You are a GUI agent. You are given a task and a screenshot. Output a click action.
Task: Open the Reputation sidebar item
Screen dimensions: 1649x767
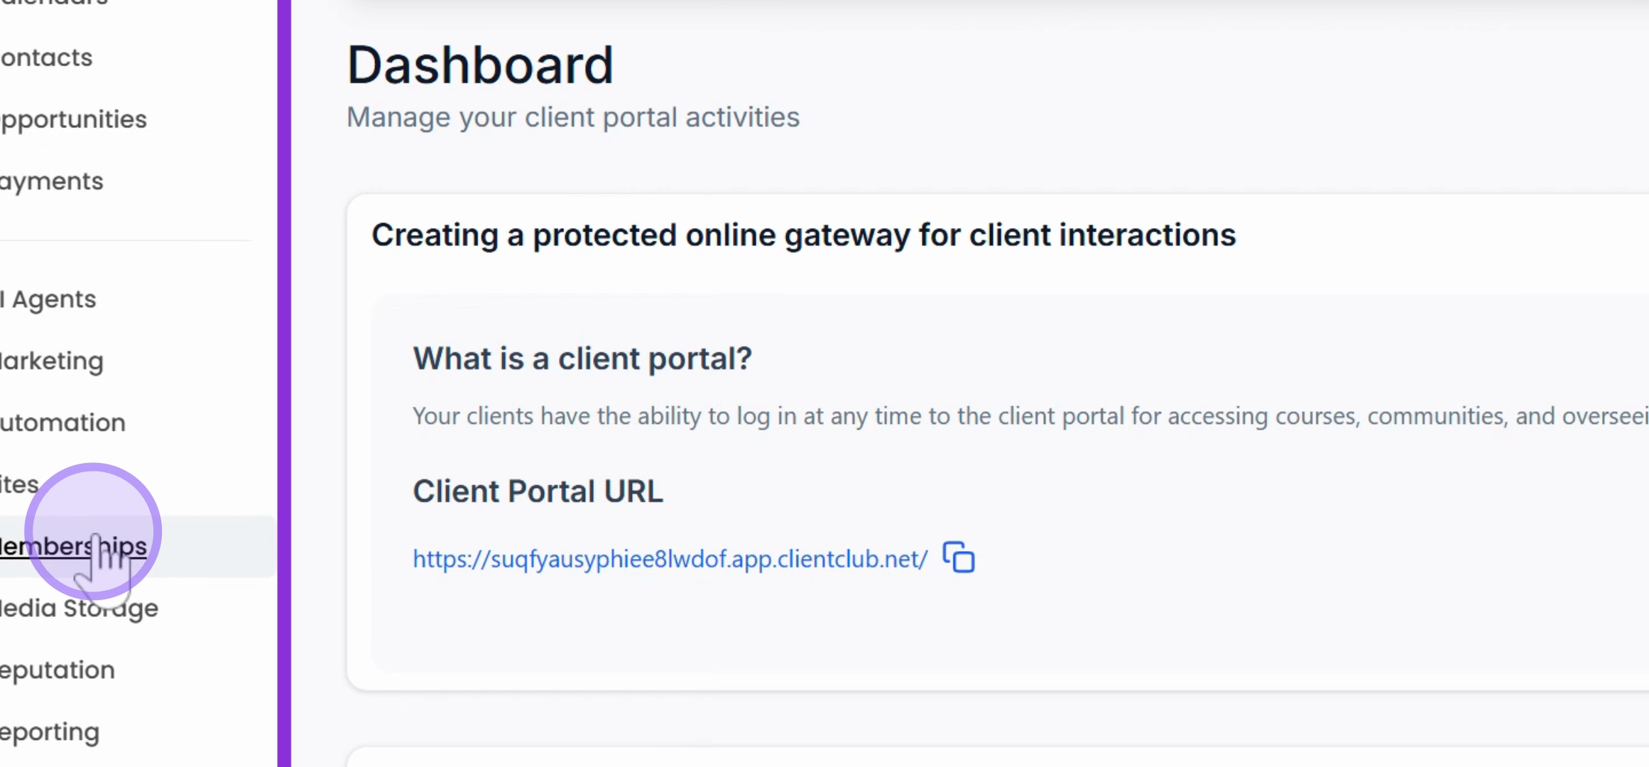[58, 670]
